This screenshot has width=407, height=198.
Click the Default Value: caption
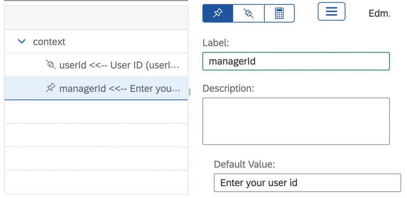244,164
